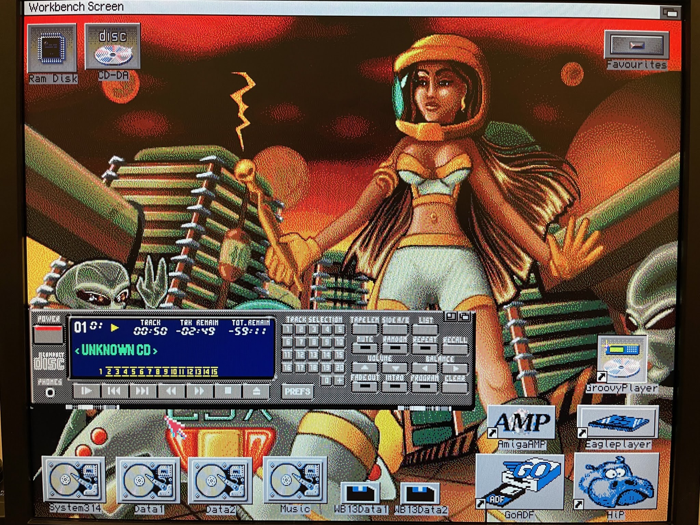Launch AmigaAMP player icon

521,423
